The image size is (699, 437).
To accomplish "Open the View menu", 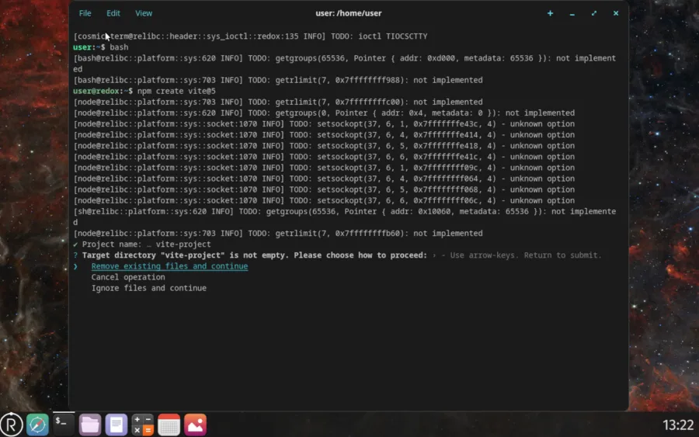I will coord(144,13).
